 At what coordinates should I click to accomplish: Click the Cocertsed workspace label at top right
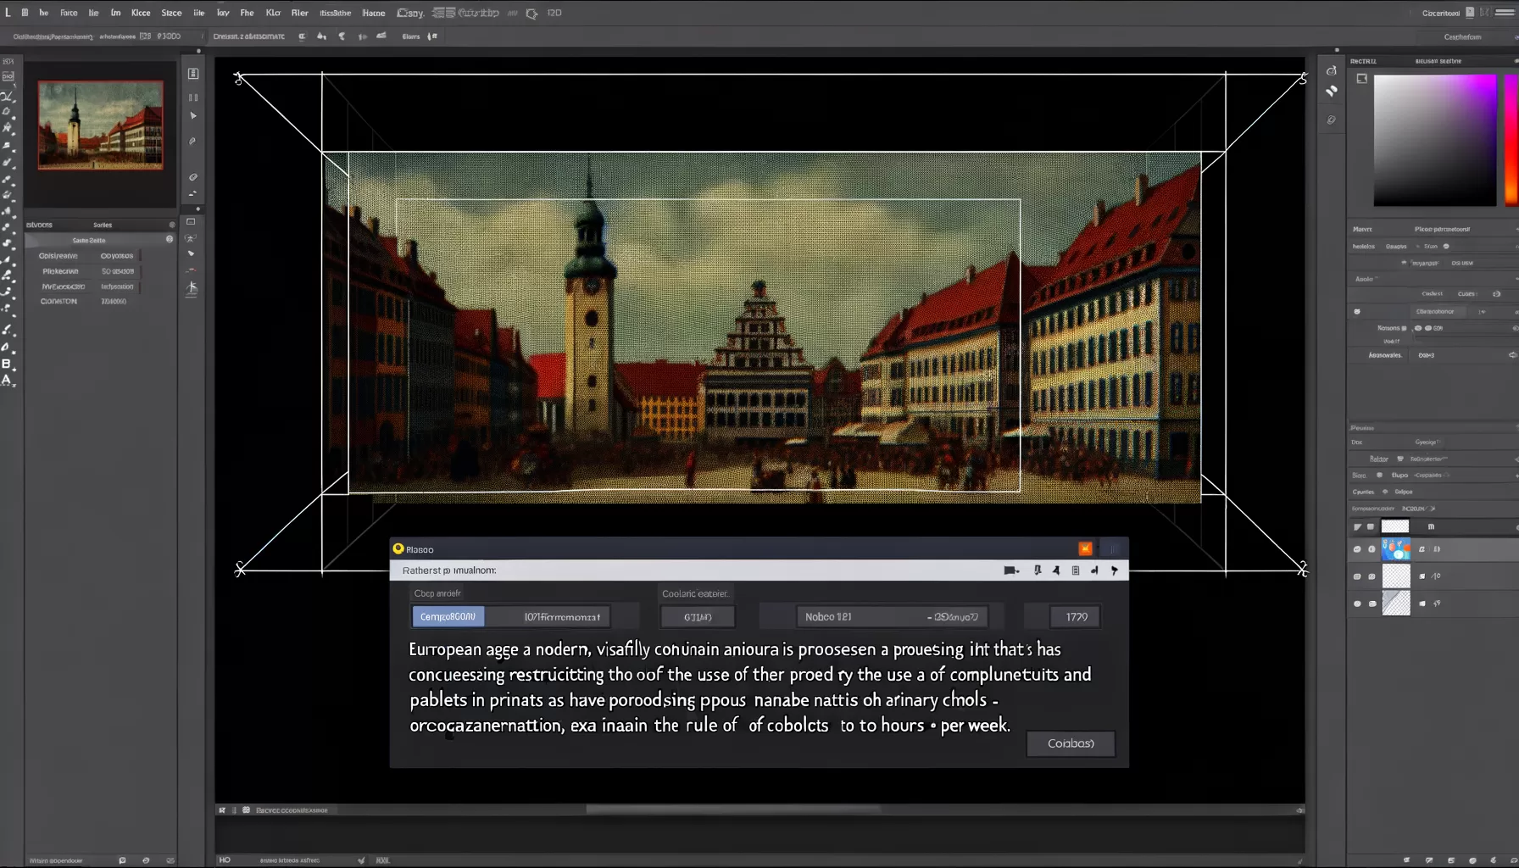pos(1441,13)
